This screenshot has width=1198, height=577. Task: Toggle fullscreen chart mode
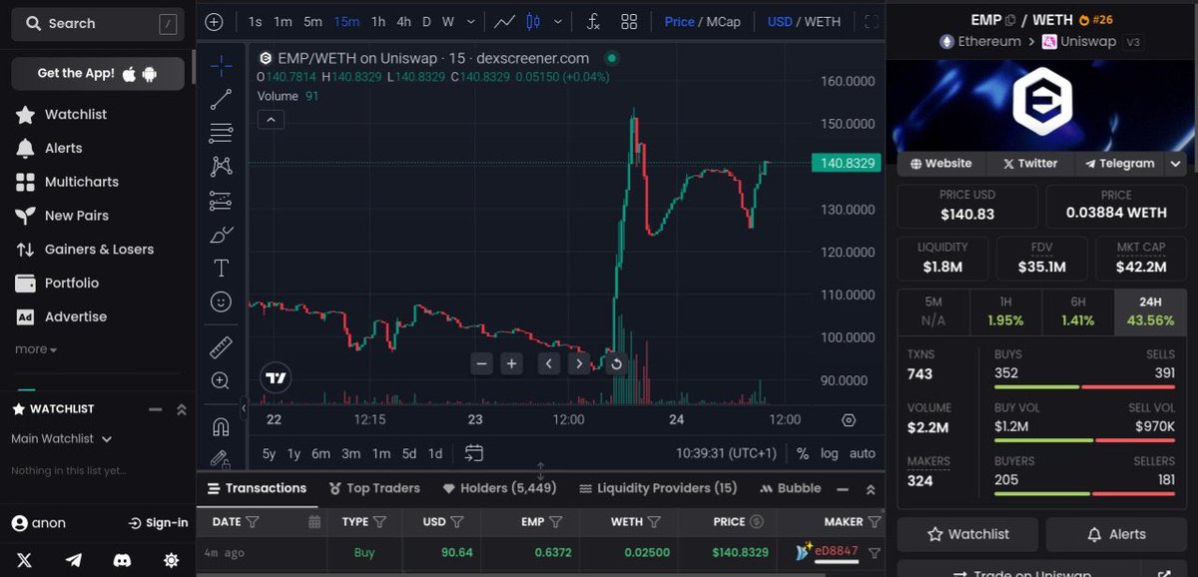click(872, 21)
